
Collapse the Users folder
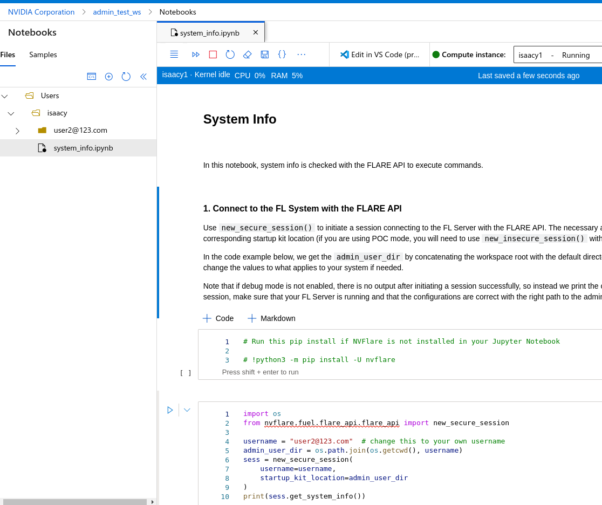click(x=5, y=96)
